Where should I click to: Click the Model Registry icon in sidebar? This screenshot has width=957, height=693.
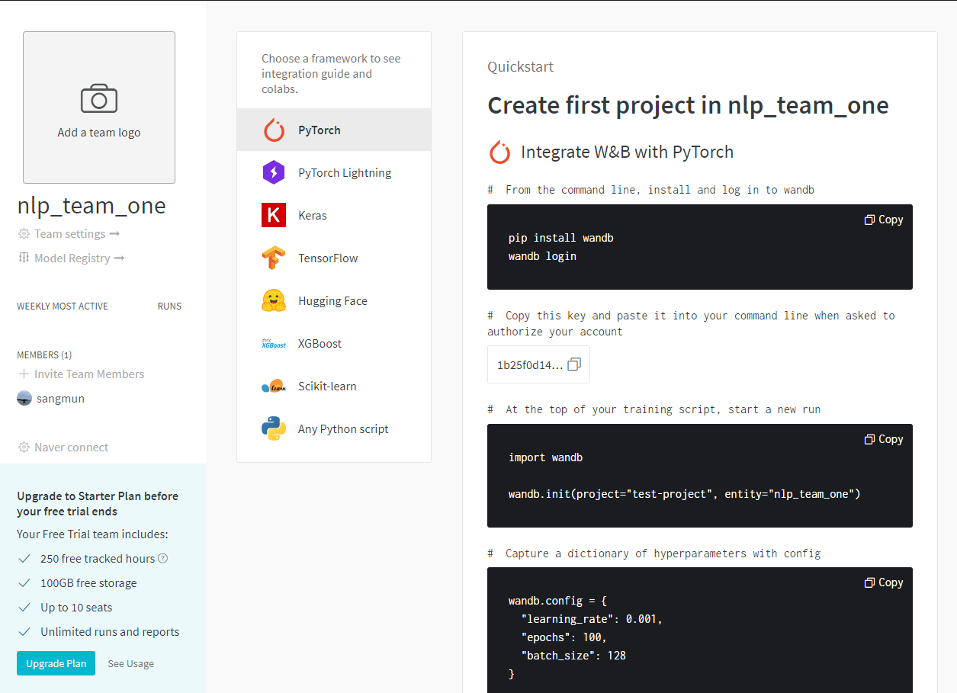24,258
